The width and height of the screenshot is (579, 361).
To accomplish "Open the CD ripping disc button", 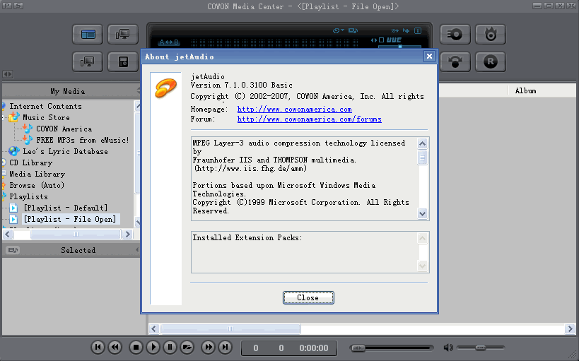I will point(455,35).
